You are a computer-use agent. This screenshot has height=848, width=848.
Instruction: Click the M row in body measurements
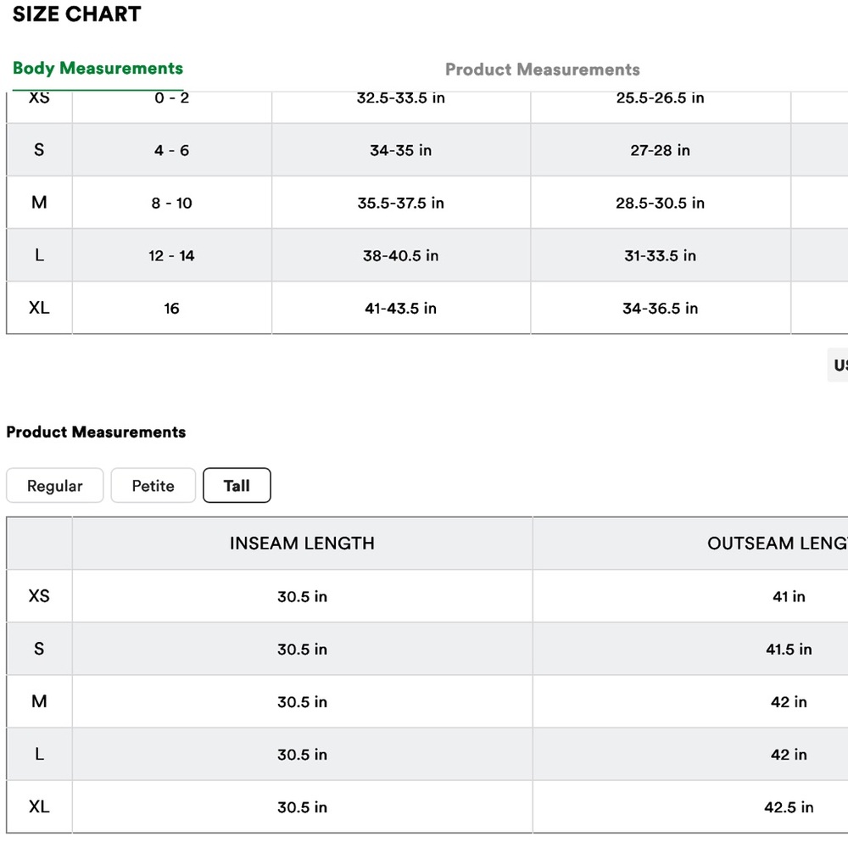tap(427, 203)
